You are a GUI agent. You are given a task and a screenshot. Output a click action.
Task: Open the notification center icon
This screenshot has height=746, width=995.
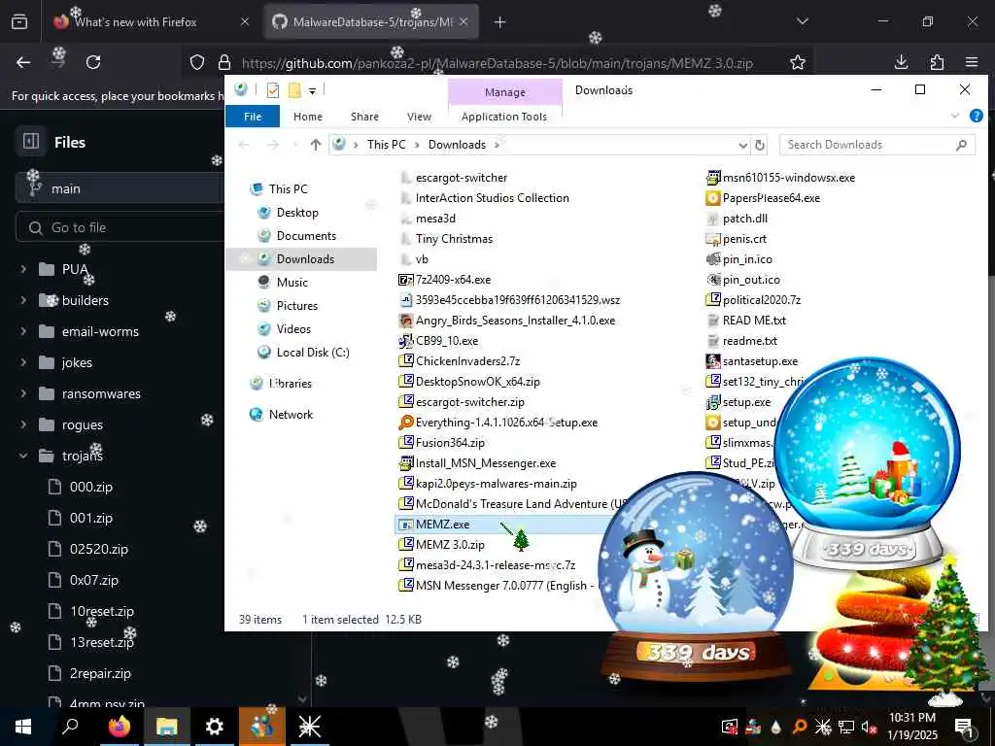[x=964, y=727]
